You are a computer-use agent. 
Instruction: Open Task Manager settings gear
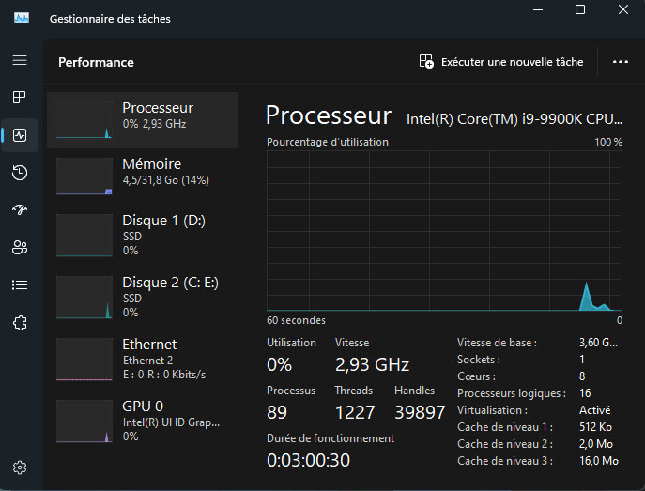tap(20, 468)
